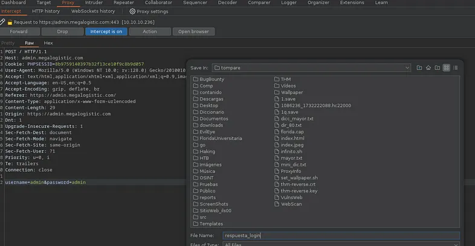Select the ProxyInfo file icon
Screen dimensions: 475x246
tap(277, 171)
